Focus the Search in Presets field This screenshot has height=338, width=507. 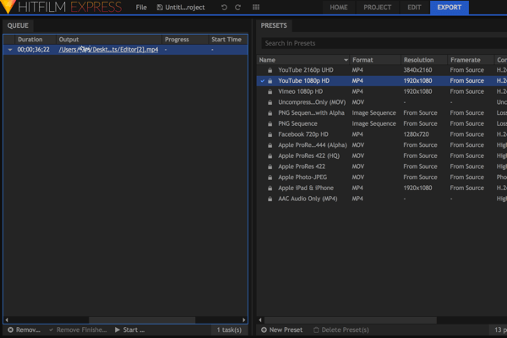tap(384, 43)
